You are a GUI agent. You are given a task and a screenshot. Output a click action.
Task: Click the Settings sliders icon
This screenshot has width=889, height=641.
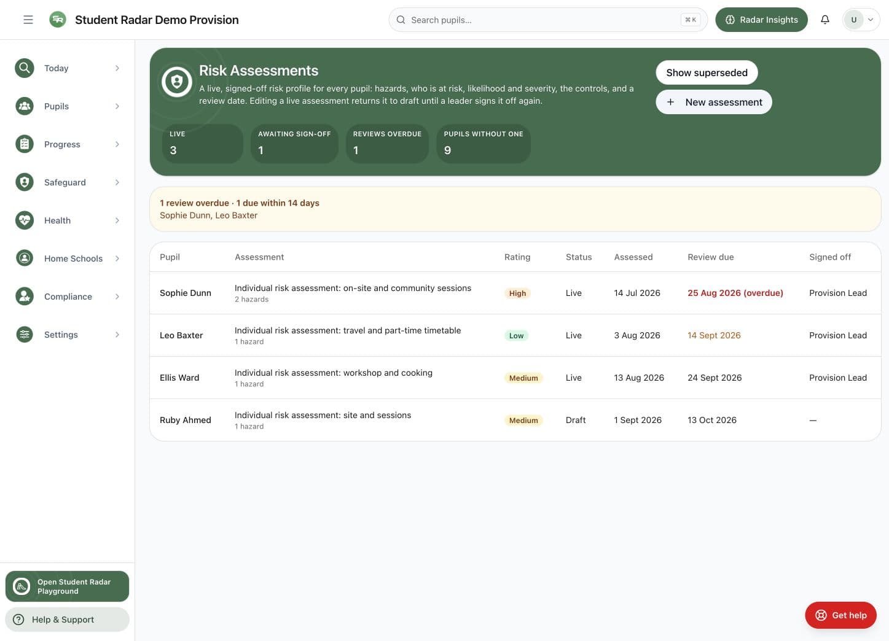click(x=25, y=335)
